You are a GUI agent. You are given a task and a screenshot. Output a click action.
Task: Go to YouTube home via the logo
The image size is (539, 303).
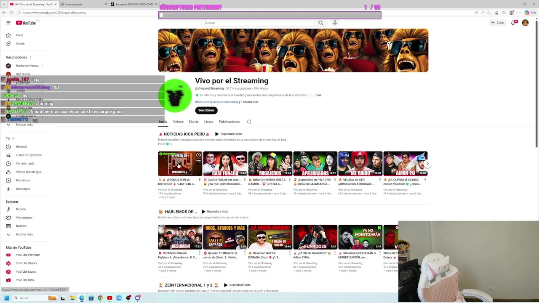(26, 23)
